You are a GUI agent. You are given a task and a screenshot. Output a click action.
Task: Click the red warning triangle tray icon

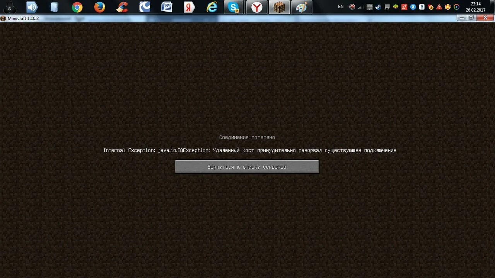point(439,7)
